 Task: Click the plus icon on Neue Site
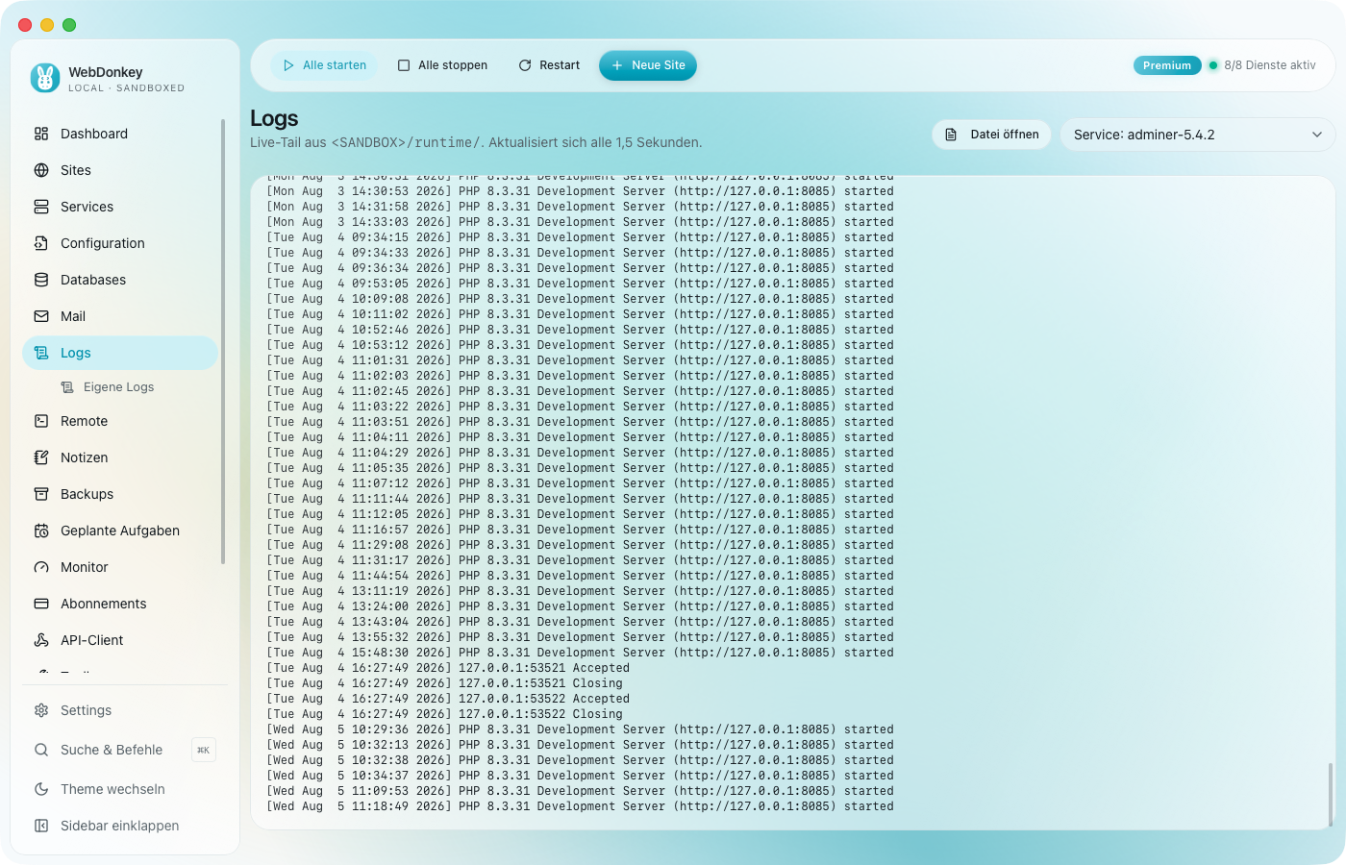point(617,65)
